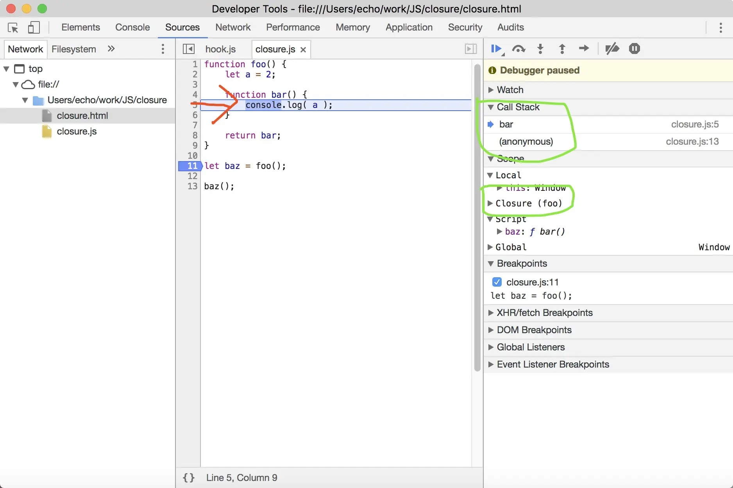733x488 pixels.
Task: Collapse the file:// origin node
Action: 16,84
